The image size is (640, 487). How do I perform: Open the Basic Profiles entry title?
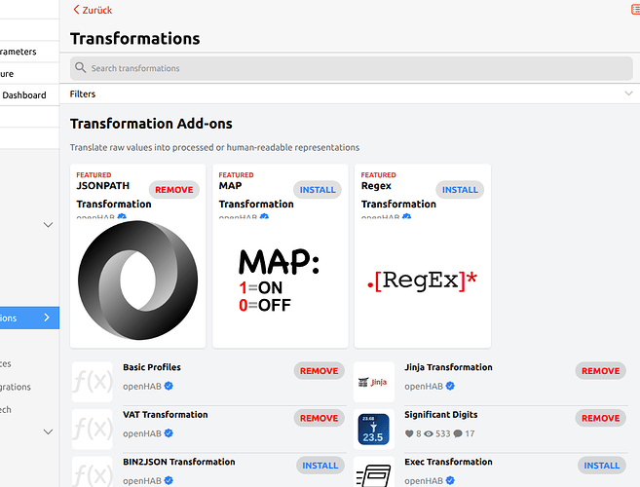152,367
